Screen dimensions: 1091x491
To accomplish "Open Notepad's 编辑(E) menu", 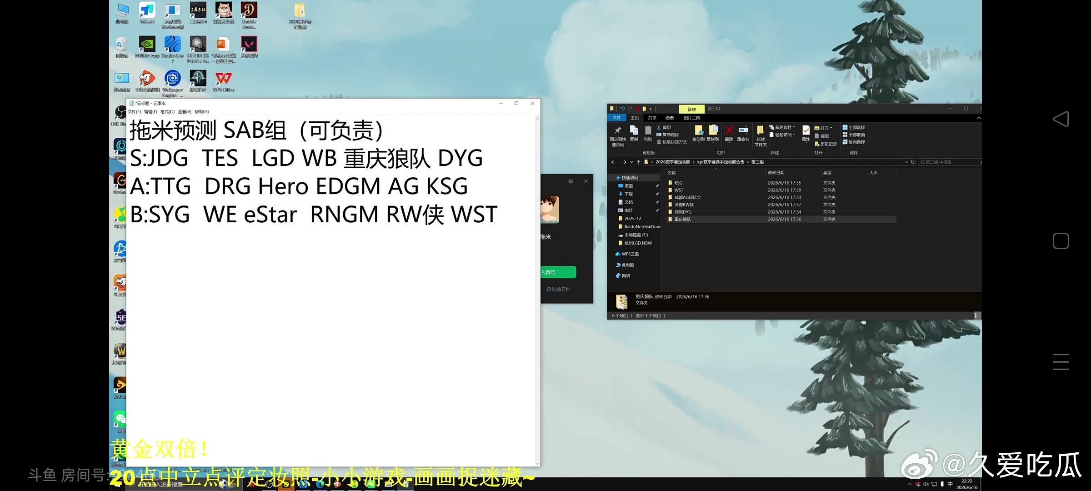I will coord(150,112).
